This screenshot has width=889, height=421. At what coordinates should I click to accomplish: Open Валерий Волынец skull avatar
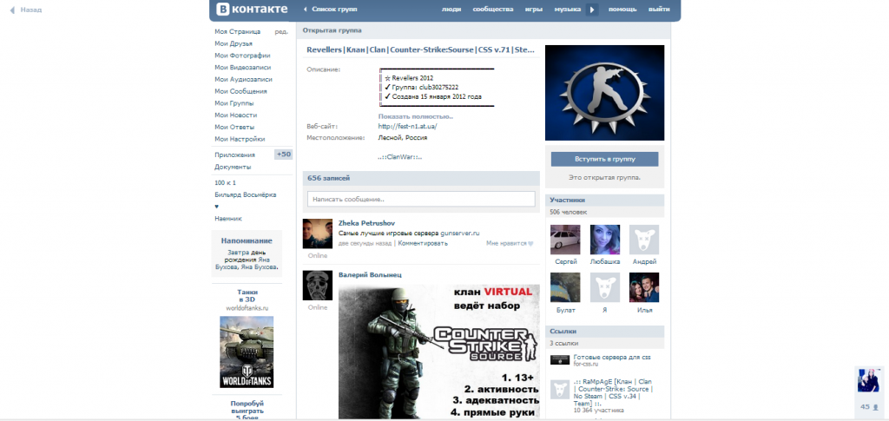click(x=318, y=286)
